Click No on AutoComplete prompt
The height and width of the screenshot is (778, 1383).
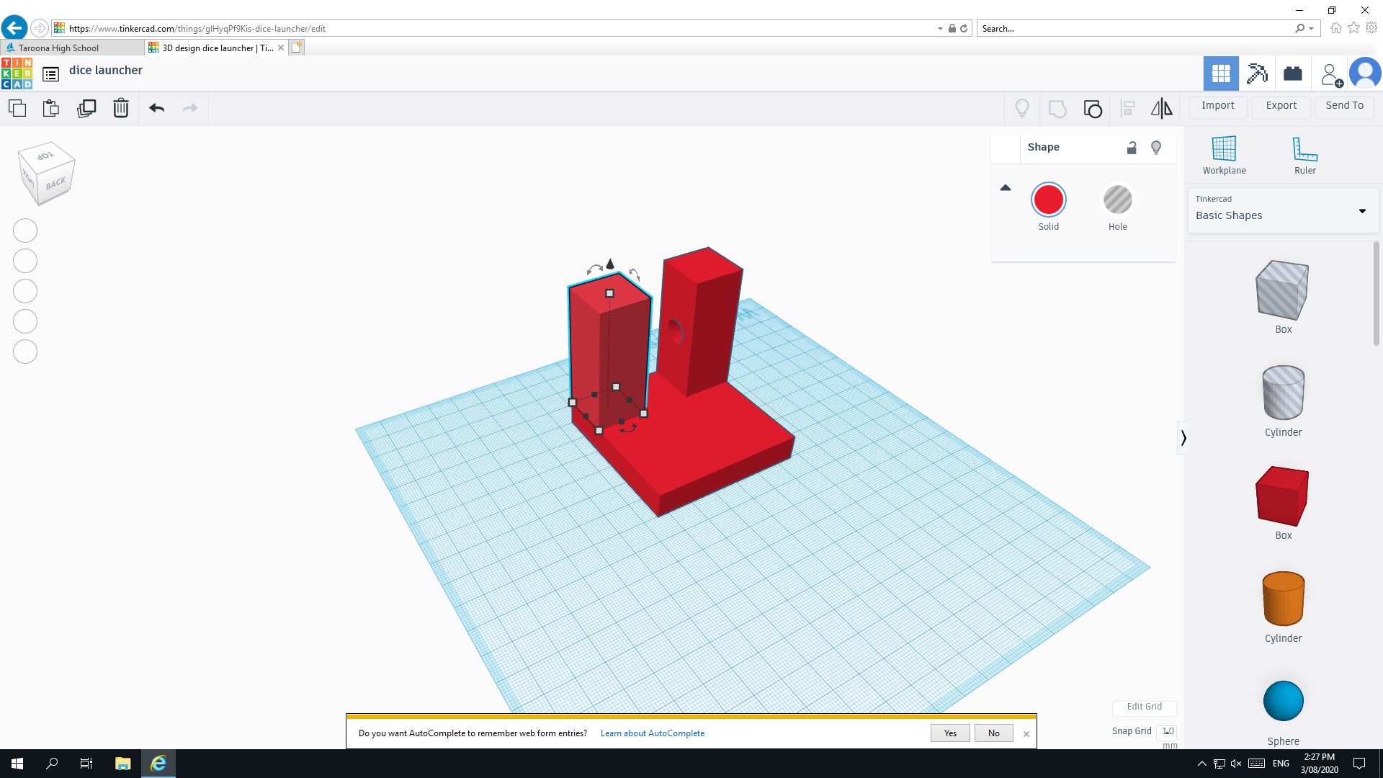tap(993, 733)
